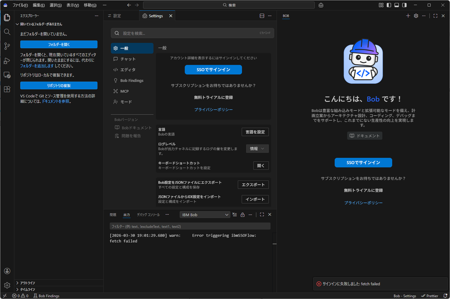Click SSOでサインイン in Settings pane
Image resolution: width=450 pixels, height=299 pixels.
[213, 70]
